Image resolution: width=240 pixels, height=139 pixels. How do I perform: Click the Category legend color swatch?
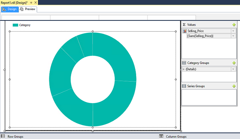pyautogui.click(x=15, y=25)
